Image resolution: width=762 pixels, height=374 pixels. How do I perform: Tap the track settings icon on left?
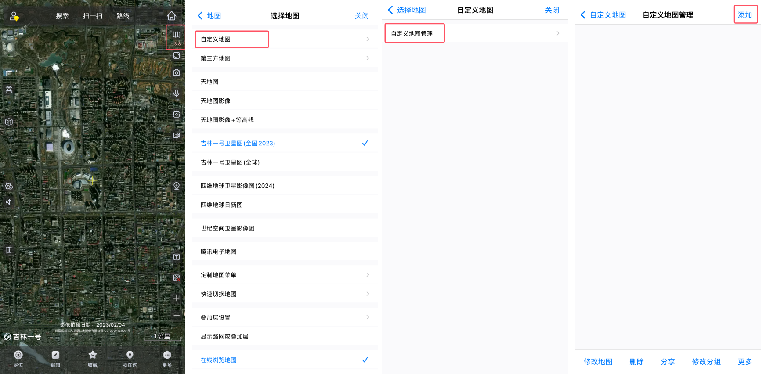coord(9,187)
